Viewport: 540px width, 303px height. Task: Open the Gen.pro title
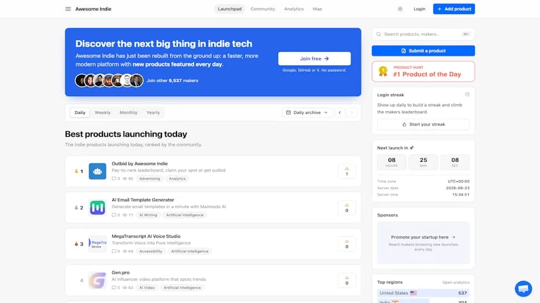pos(121,272)
